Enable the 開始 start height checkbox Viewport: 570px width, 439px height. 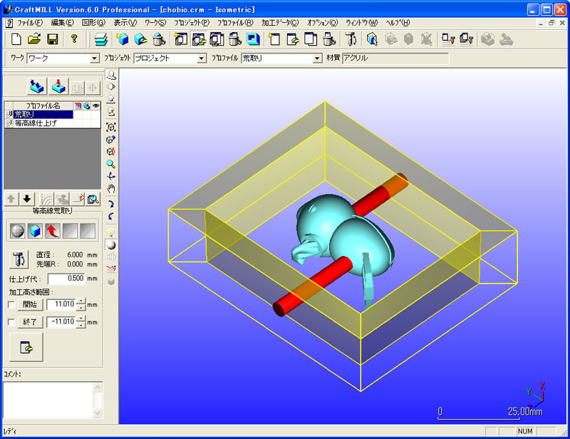coord(10,304)
